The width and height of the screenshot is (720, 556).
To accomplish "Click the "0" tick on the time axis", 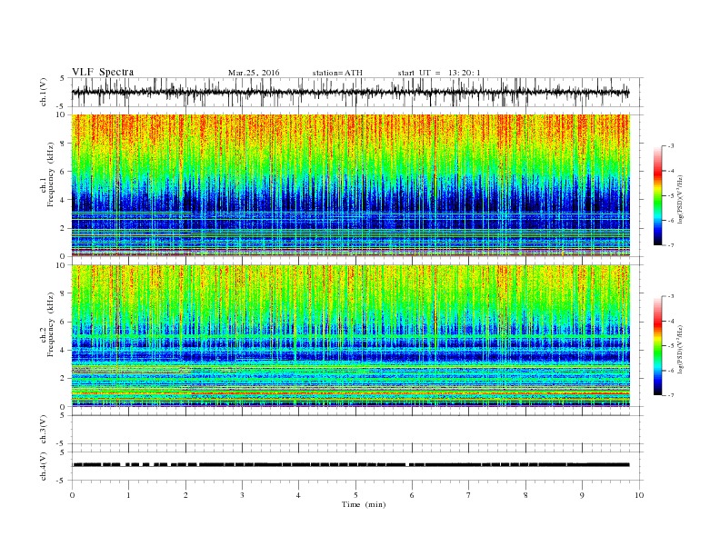I will click(72, 495).
